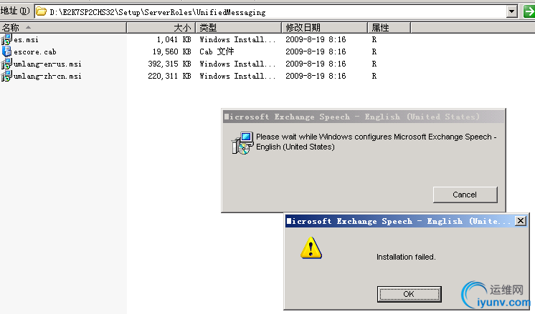Viewport: 535px width, 314px height.
Task: Sort files by 大小 column header
Action: (x=161, y=28)
